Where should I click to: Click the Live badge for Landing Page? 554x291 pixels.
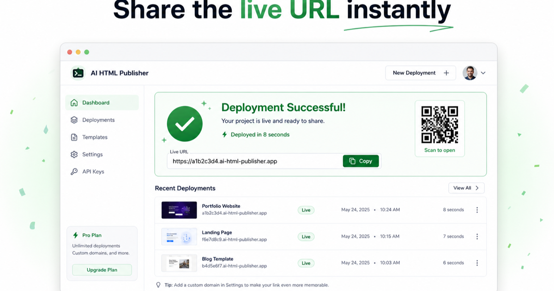point(306,236)
